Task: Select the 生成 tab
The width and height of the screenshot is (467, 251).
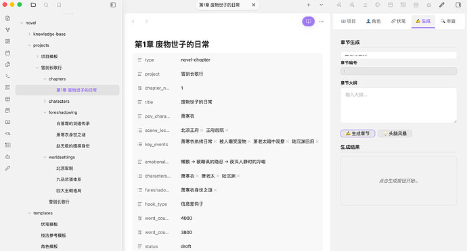Action: point(423,21)
